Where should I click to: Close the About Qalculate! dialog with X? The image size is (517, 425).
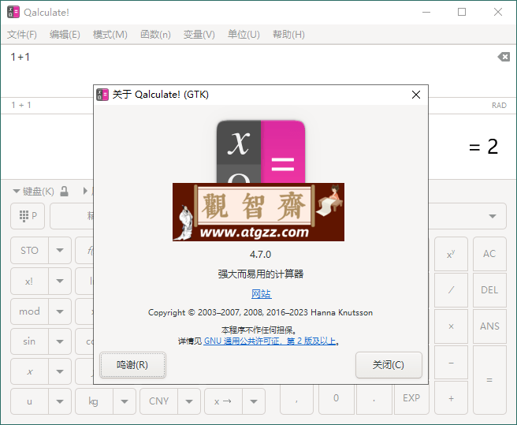pyautogui.click(x=416, y=95)
